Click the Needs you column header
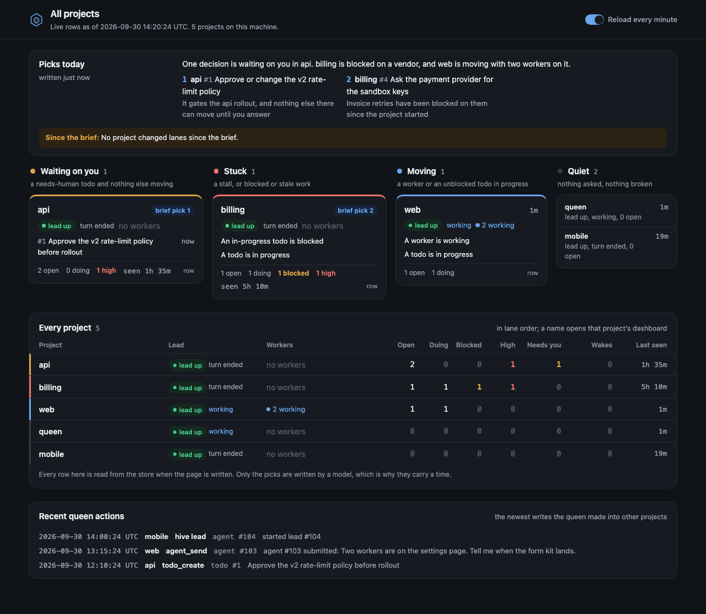706x614 pixels. coord(544,345)
